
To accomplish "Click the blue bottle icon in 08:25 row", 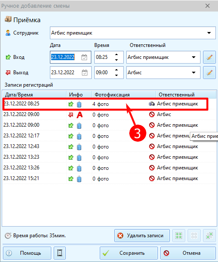I will tap(79, 104).
